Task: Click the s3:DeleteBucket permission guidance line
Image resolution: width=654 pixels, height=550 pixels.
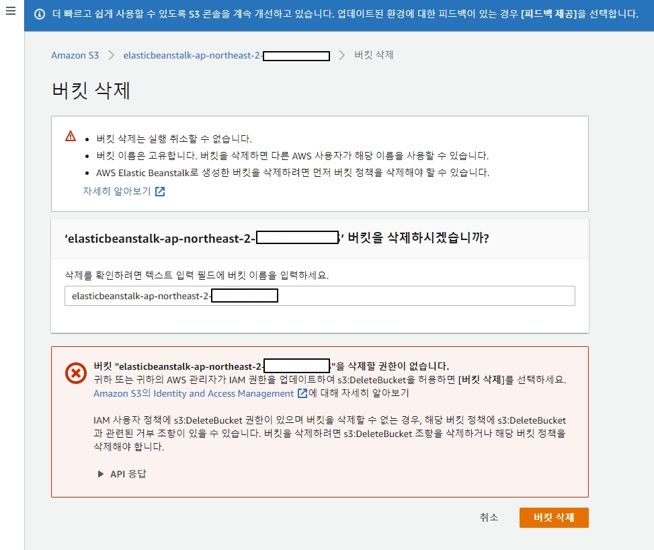Action: click(x=329, y=380)
